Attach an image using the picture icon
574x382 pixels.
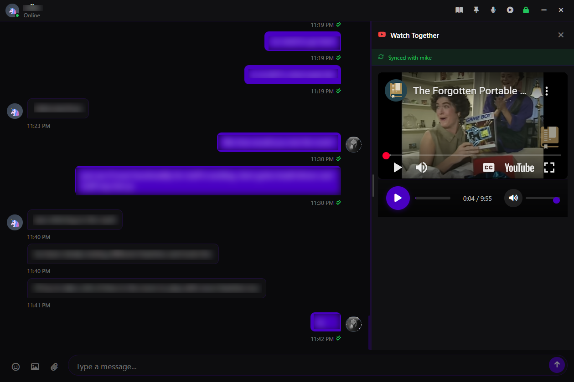[35, 367]
